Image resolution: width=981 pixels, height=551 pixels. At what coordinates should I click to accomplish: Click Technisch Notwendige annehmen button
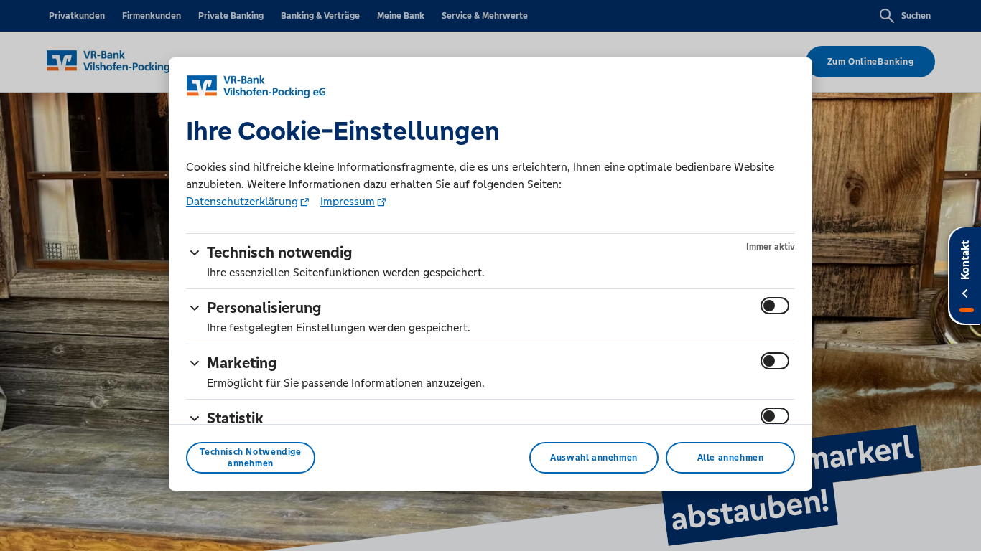pyautogui.click(x=251, y=458)
